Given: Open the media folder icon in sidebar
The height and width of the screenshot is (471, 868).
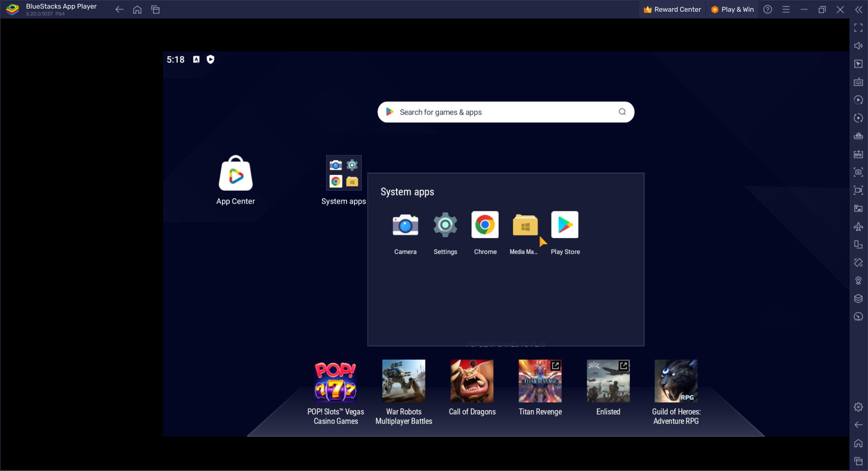Looking at the screenshot, I should (859, 209).
